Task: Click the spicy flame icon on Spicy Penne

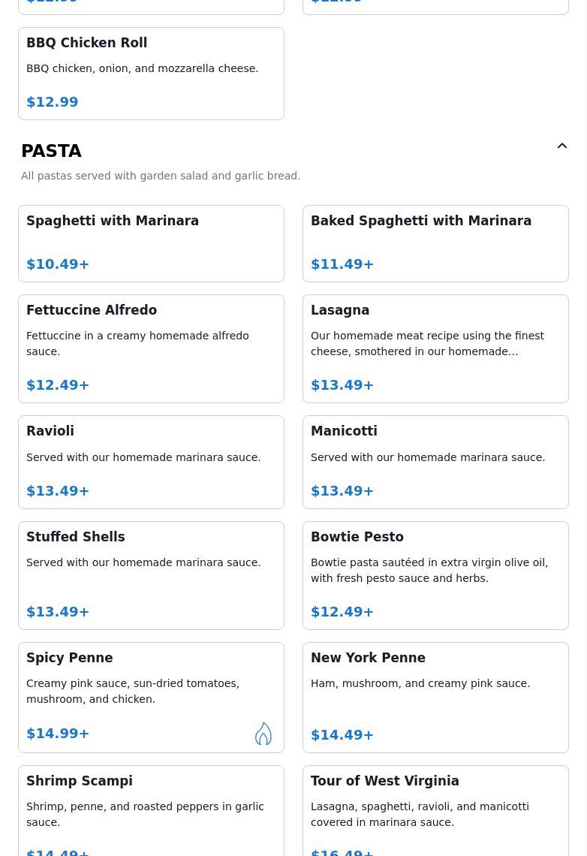Action: 263,734
